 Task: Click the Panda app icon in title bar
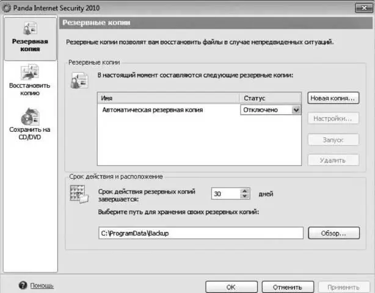[x=7, y=8]
